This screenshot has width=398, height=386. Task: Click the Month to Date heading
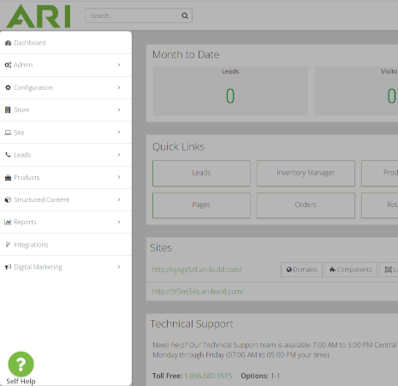pyautogui.click(x=186, y=55)
